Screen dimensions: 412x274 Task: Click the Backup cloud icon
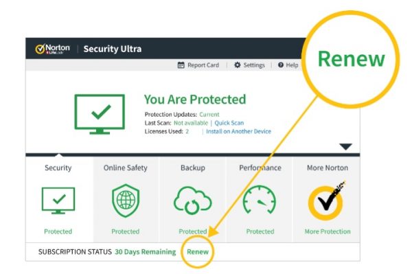[x=192, y=201]
